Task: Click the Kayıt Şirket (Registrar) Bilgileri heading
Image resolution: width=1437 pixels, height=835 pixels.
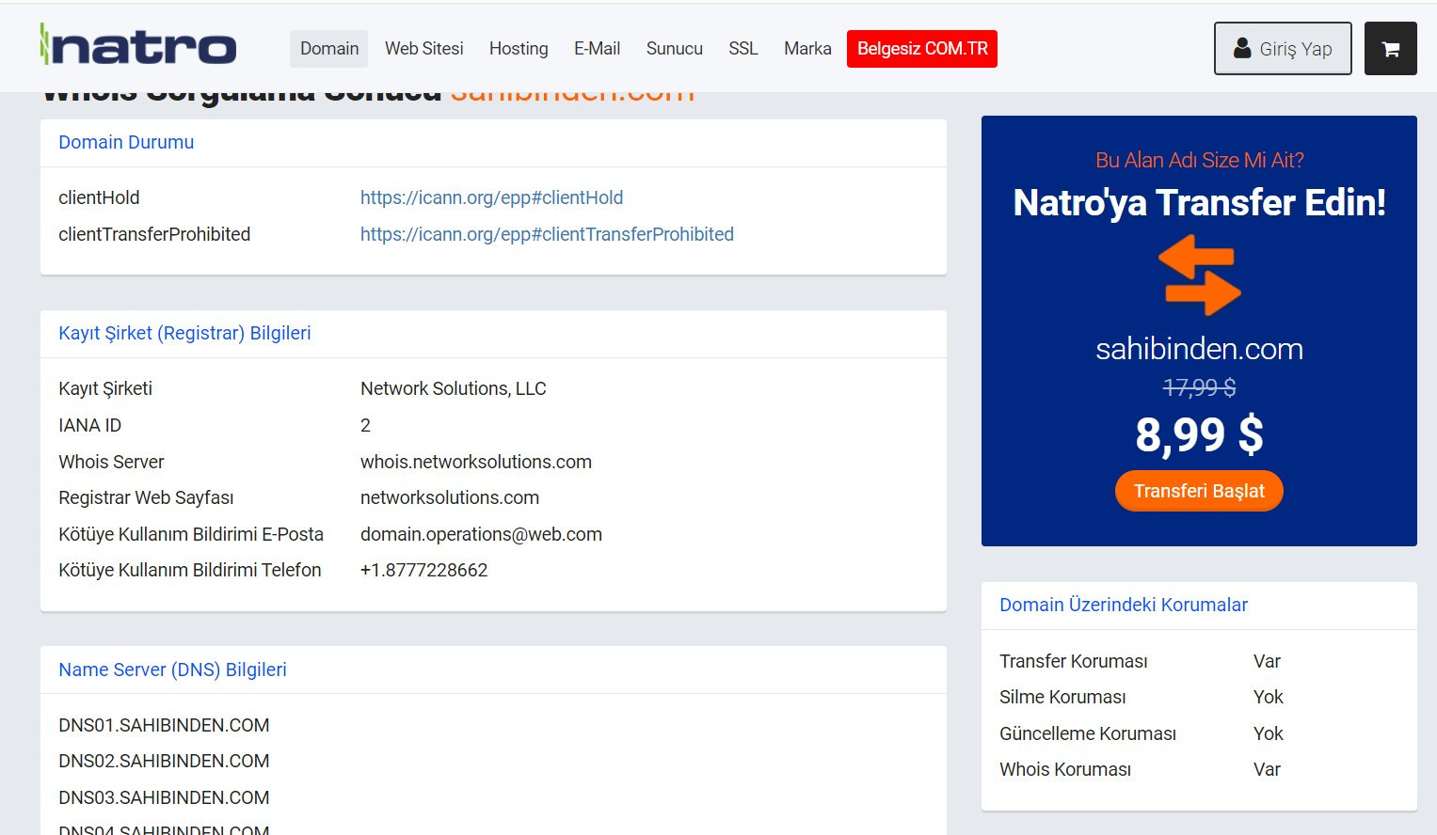Action: [184, 333]
